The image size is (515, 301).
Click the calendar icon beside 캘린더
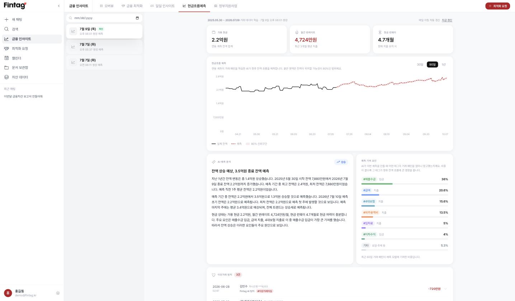click(x=6, y=58)
